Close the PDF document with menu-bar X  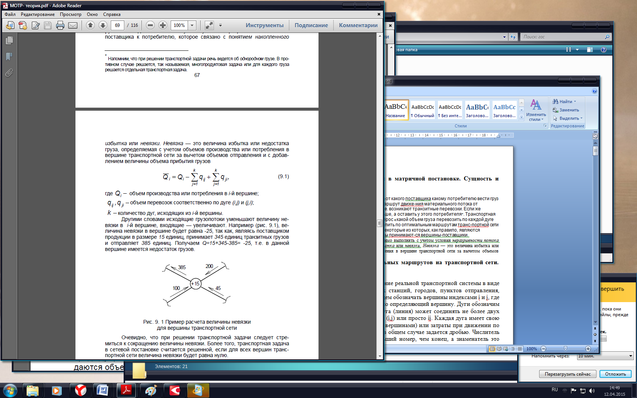pos(379,14)
